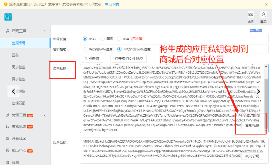
Task: Open the 密钥匹配 menu item
Action: pos(19,103)
